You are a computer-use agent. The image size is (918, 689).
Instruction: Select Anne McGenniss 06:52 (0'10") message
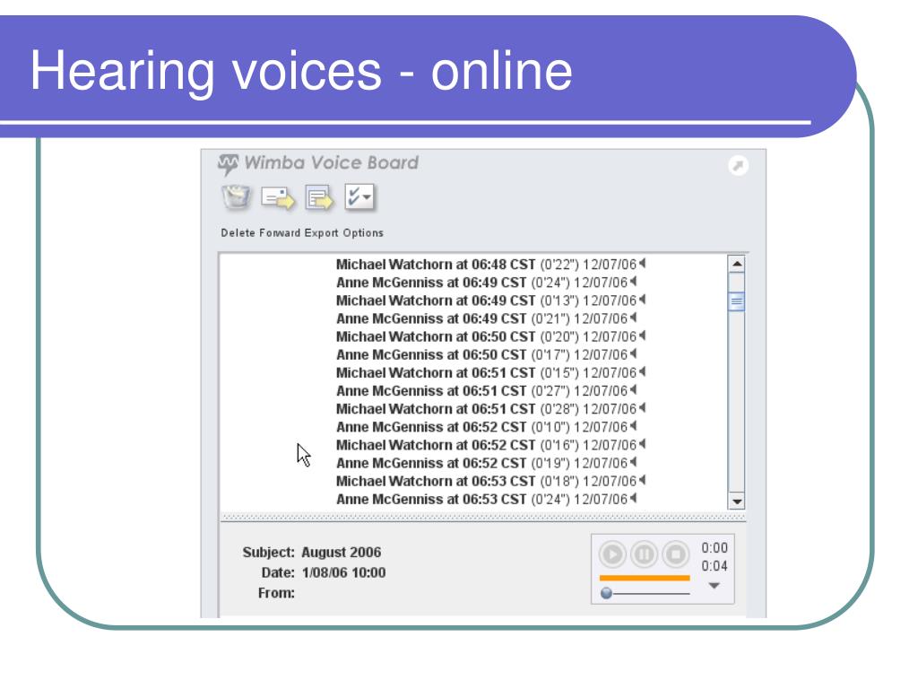point(486,427)
